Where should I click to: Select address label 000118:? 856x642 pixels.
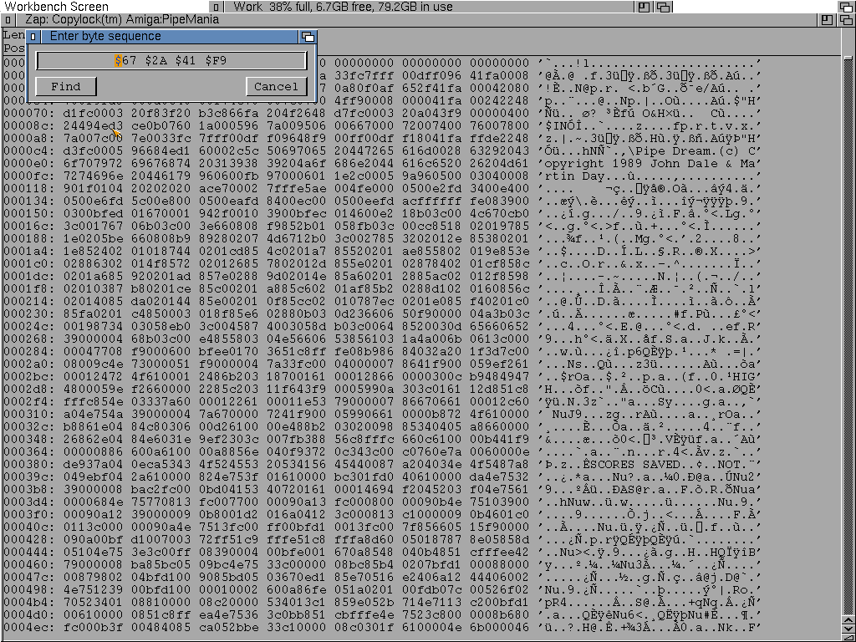coord(29,188)
